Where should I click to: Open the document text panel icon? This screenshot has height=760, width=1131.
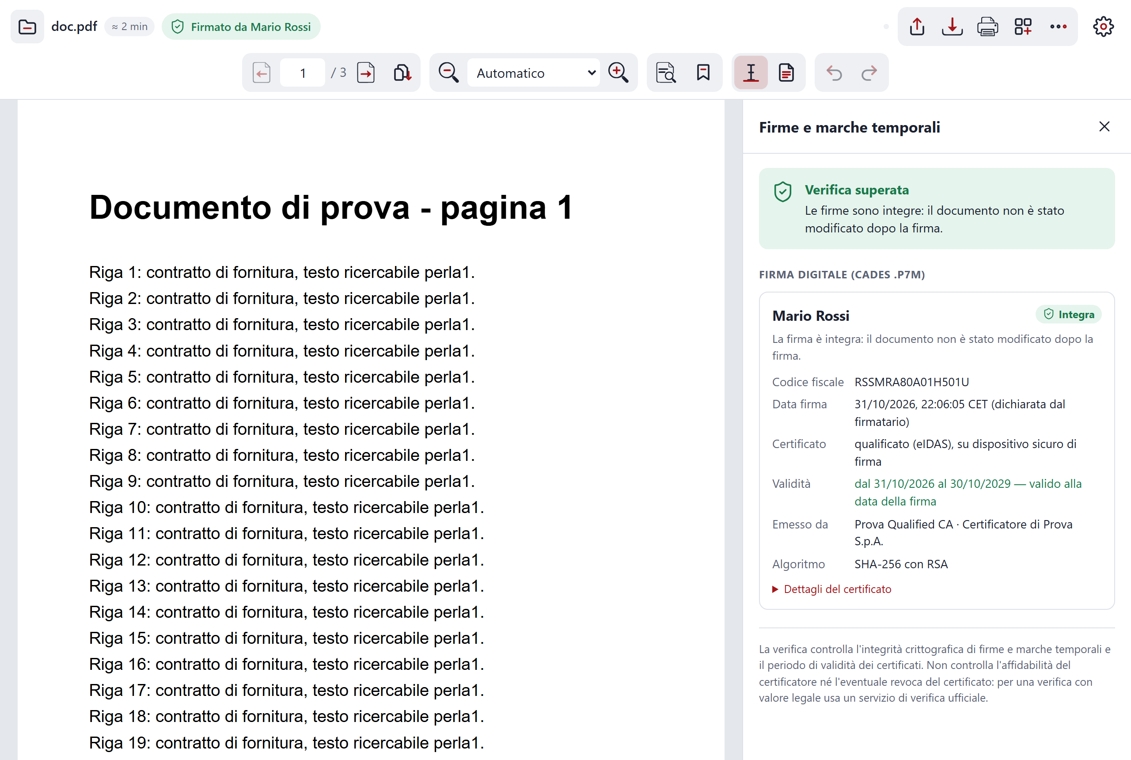(786, 73)
